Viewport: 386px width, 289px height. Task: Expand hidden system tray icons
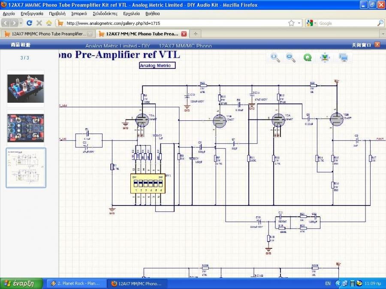tap(338, 283)
